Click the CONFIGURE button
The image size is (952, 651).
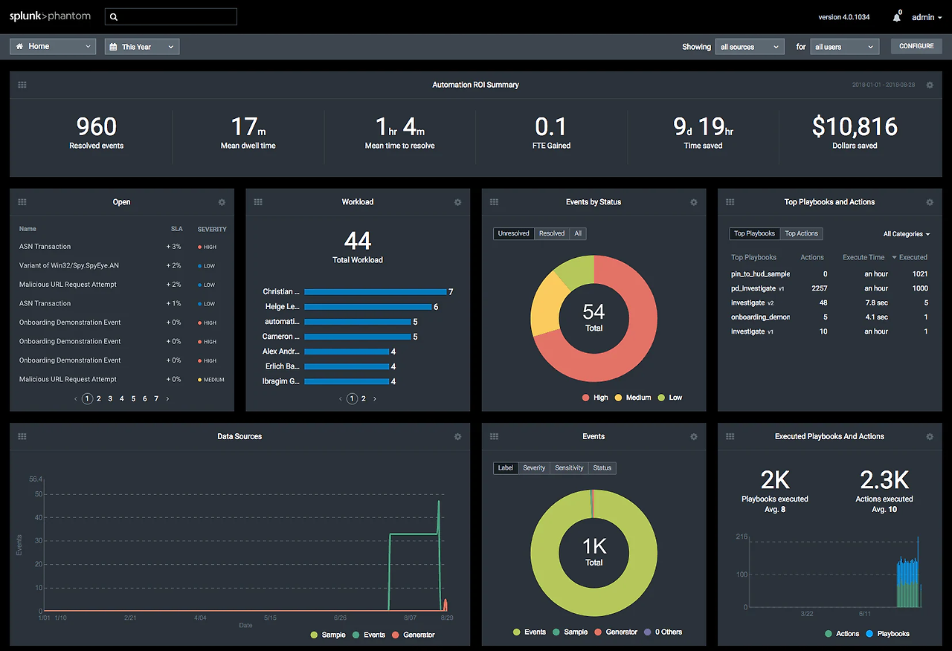(916, 45)
